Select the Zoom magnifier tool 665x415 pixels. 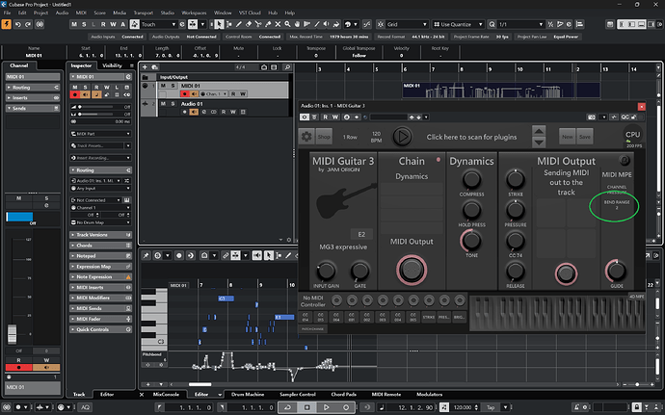point(287,25)
